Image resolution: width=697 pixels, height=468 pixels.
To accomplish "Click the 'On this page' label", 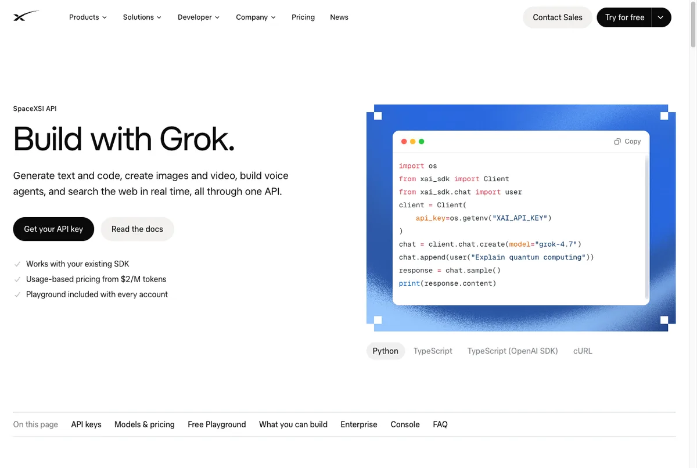I will pyautogui.click(x=35, y=424).
